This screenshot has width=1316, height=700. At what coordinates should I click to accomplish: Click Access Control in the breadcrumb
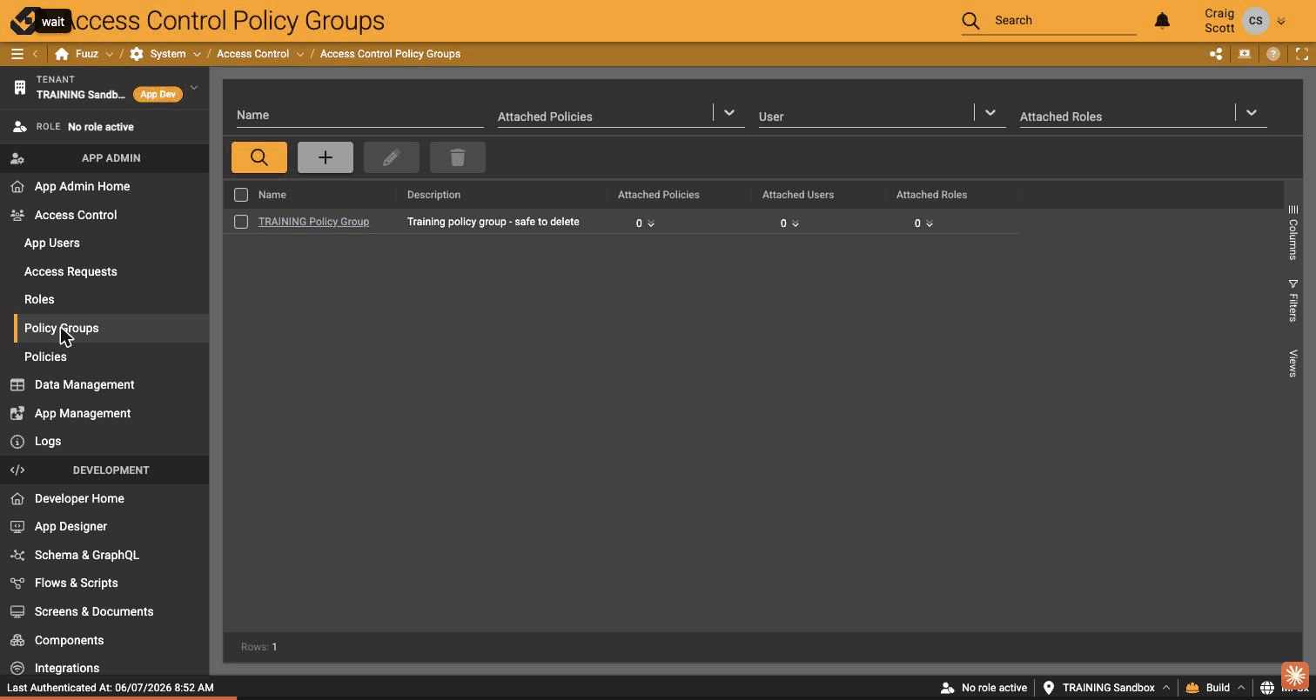pyautogui.click(x=252, y=54)
